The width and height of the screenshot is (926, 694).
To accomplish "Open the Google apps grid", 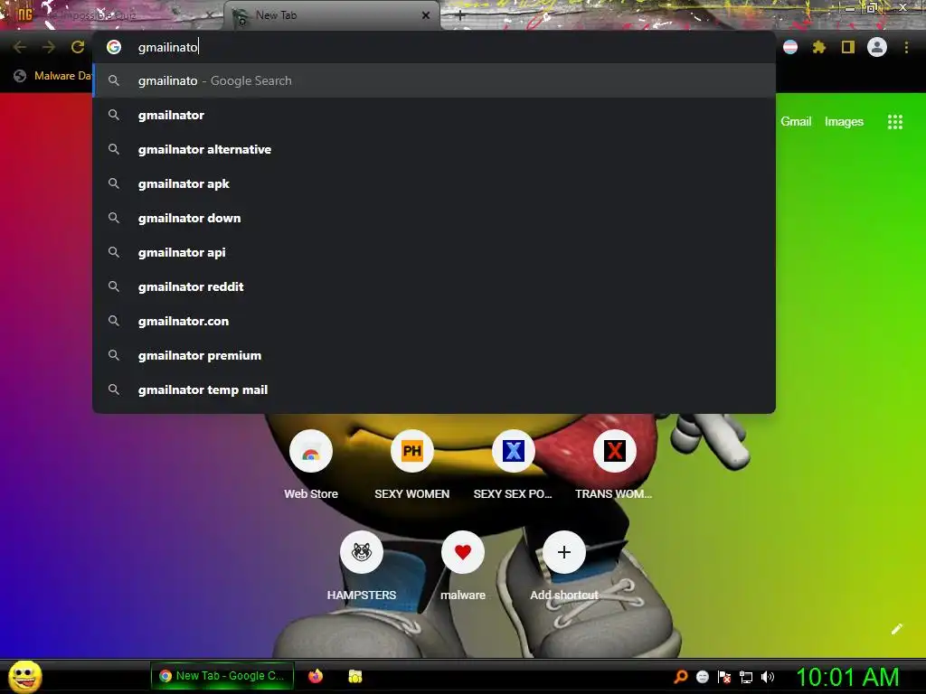I will [x=895, y=122].
